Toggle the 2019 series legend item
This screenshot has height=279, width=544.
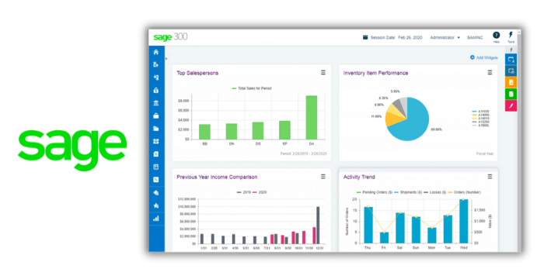[244, 192]
